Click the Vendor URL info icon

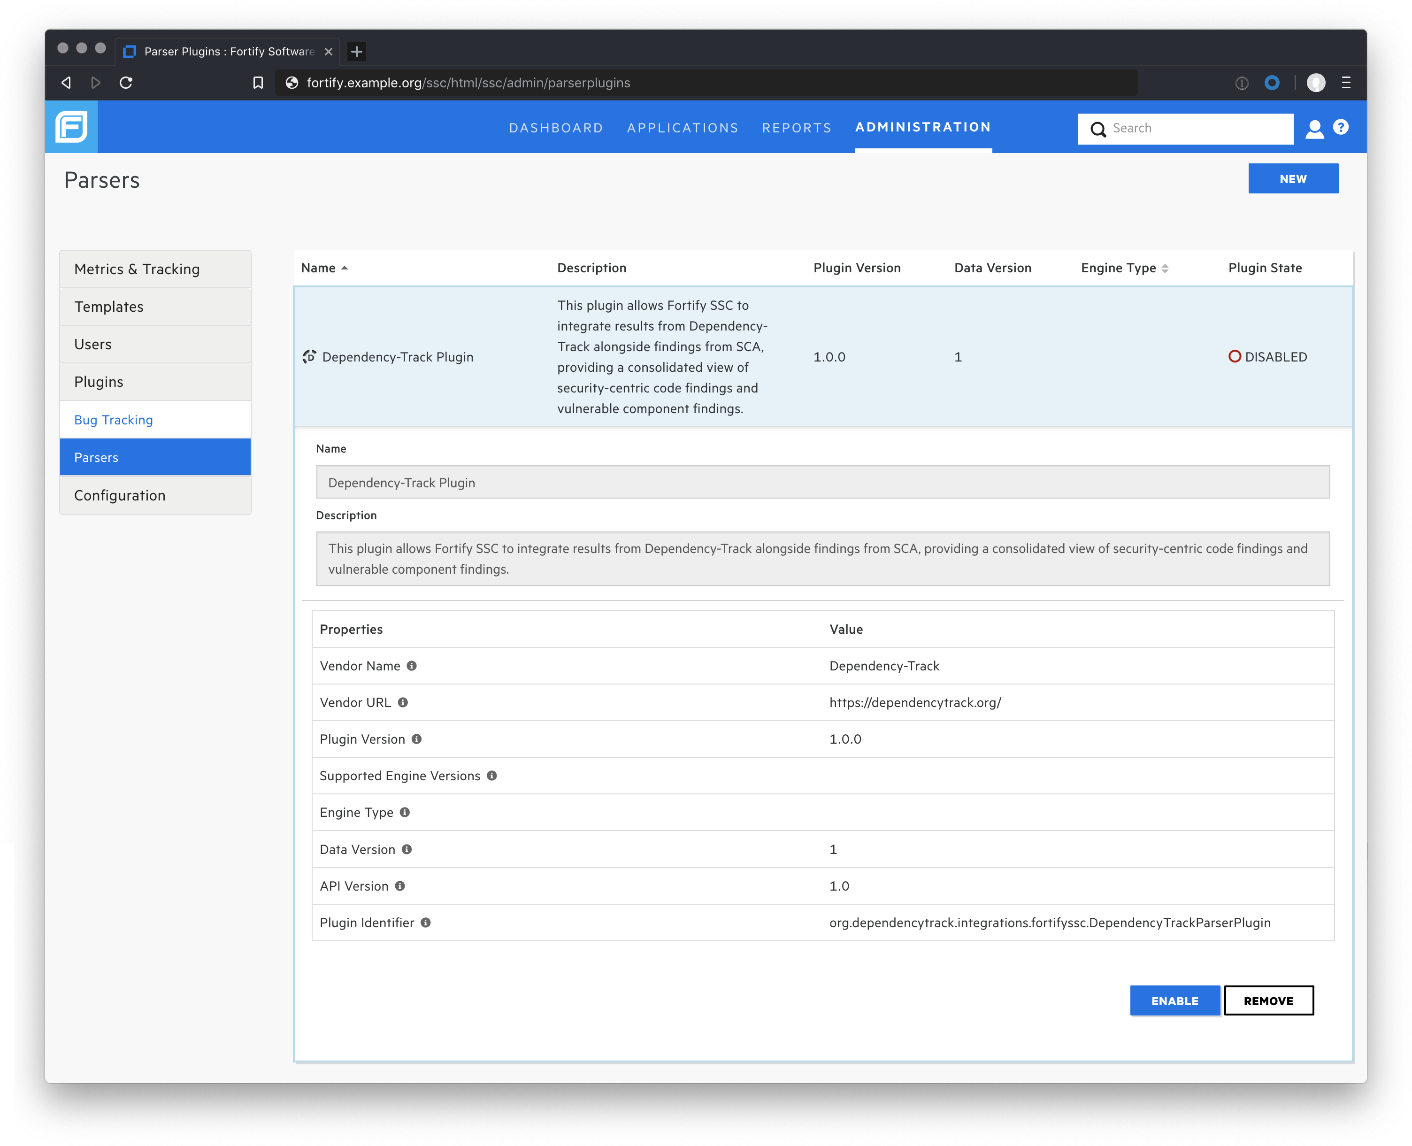(403, 702)
